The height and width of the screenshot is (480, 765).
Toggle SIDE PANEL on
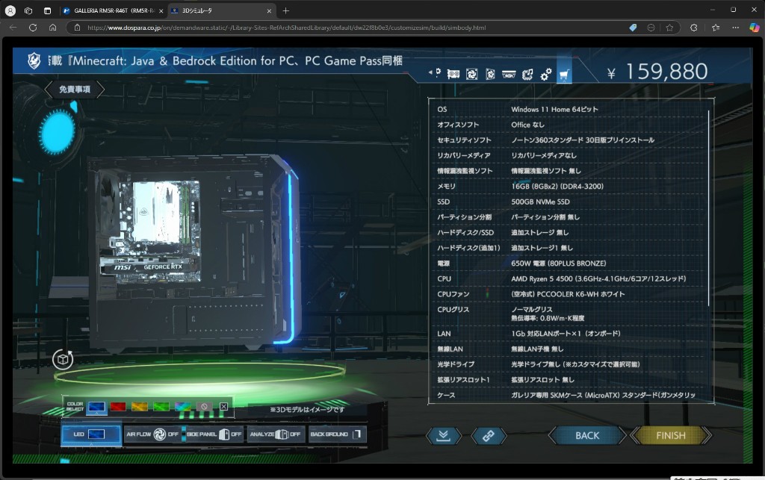point(214,434)
